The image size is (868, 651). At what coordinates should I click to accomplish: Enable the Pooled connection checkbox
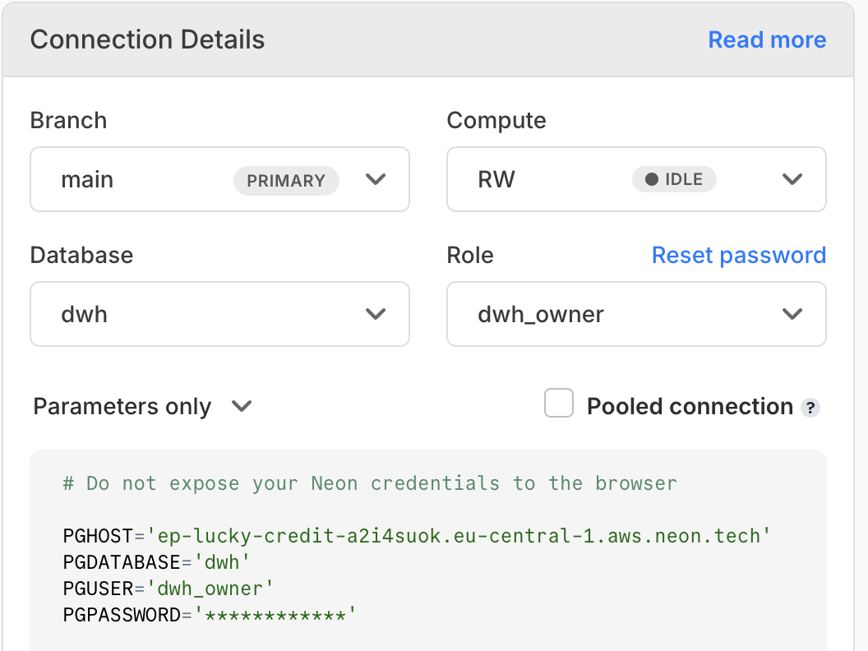coord(559,403)
